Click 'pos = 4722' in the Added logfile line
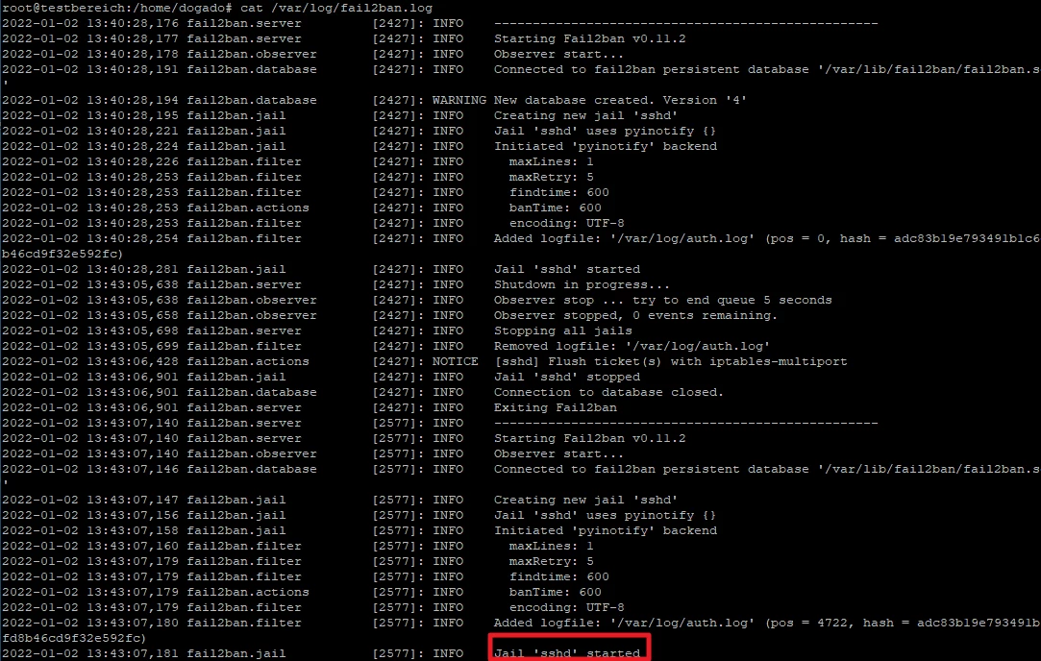 812,624
